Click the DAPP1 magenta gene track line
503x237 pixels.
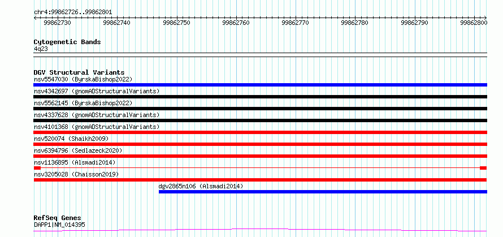click(x=260, y=230)
